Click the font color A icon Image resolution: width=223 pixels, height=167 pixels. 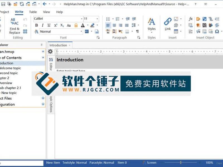pos(83,25)
